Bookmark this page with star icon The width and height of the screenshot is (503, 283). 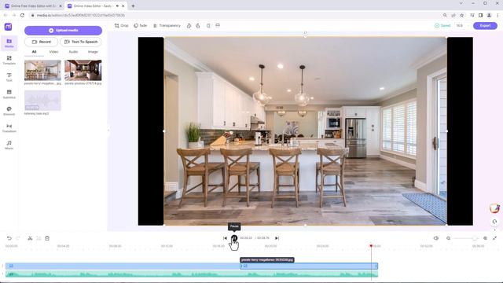click(462, 15)
